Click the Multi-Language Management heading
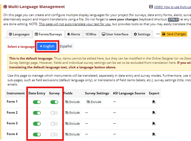This screenshot has height=141, width=191. 36,7
